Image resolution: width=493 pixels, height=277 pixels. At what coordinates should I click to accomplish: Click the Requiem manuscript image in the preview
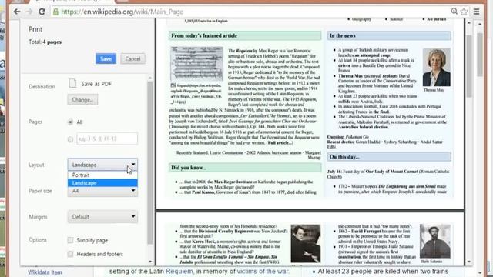[197, 64]
